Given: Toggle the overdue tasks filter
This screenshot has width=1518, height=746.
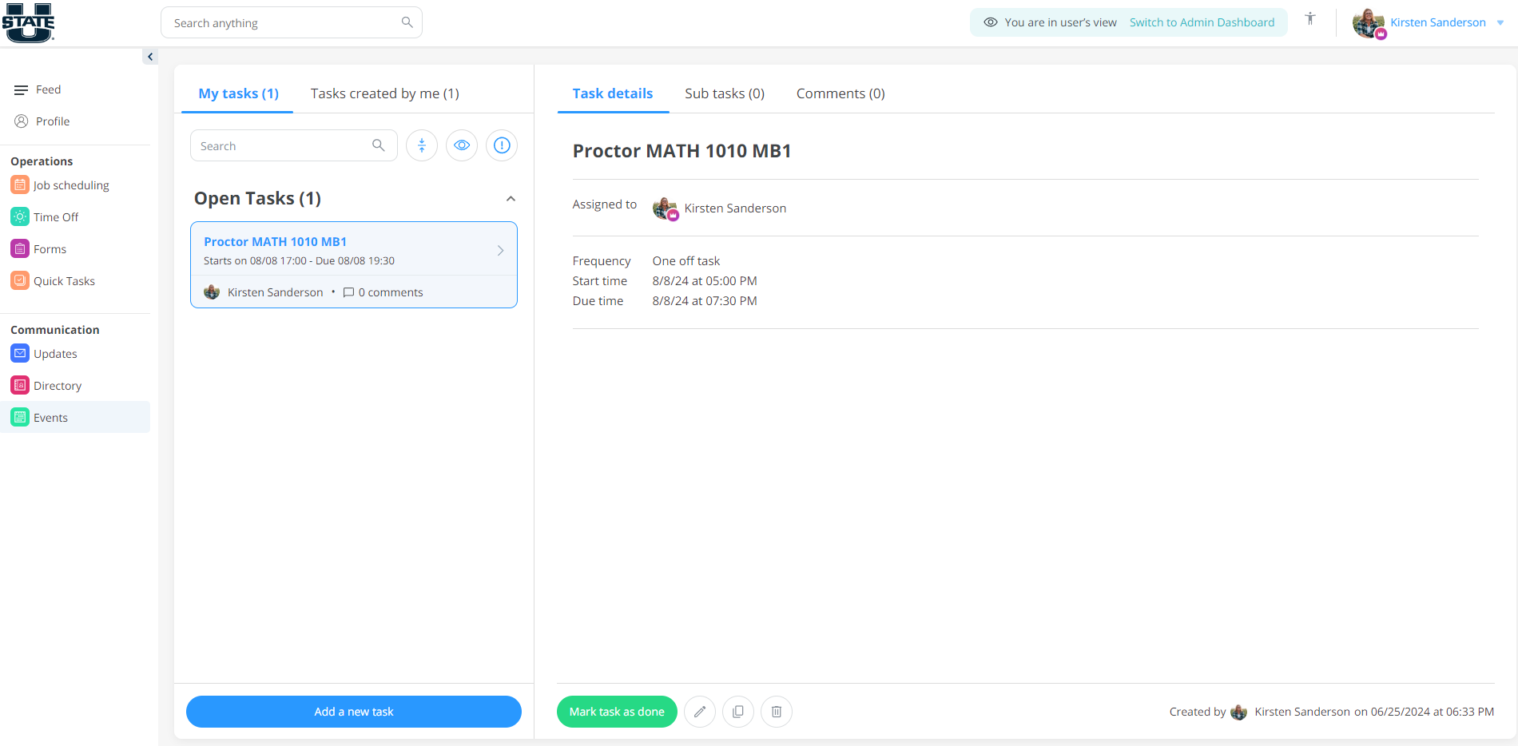Looking at the screenshot, I should [x=502, y=145].
